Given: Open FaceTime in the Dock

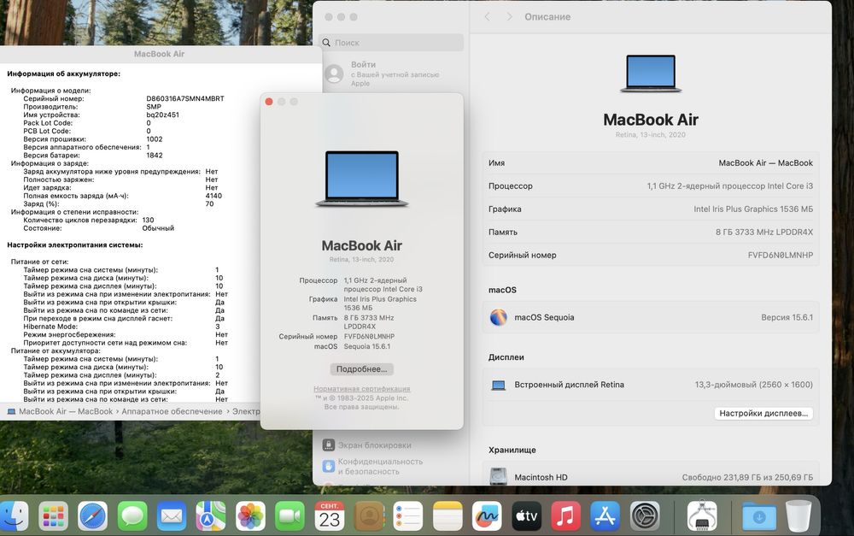Looking at the screenshot, I should (290, 515).
